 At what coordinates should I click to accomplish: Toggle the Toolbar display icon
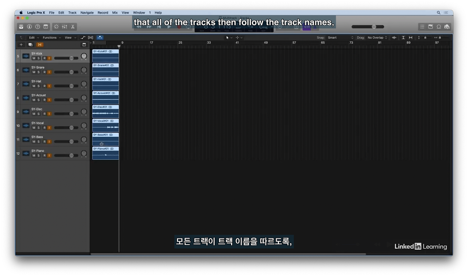46,27
